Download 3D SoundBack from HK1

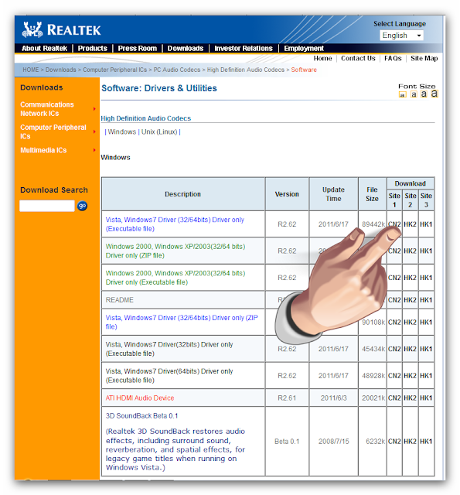[x=426, y=442]
